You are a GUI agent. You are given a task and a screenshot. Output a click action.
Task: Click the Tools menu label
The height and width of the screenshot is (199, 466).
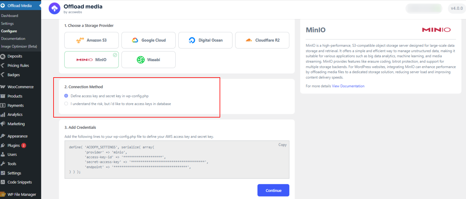point(12,164)
